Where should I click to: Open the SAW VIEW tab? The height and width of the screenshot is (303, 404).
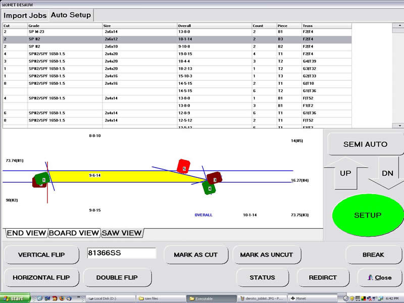click(x=122, y=233)
